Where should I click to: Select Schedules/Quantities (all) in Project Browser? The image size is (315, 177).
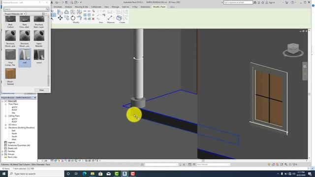tap(19, 146)
